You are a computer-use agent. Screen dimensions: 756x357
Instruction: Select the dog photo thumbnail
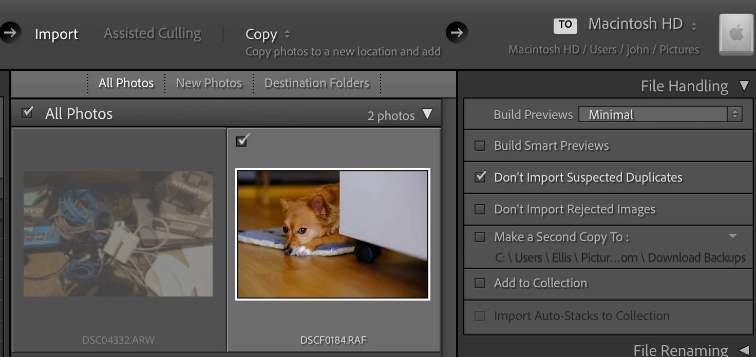pyautogui.click(x=333, y=234)
